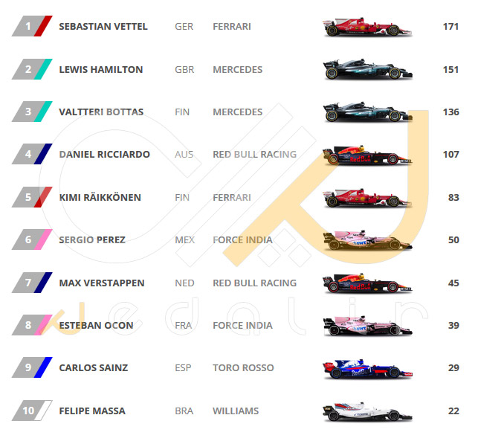Open the TORO ROSSO team link
This screenshot has width=478, height=444.
point(243,367)
